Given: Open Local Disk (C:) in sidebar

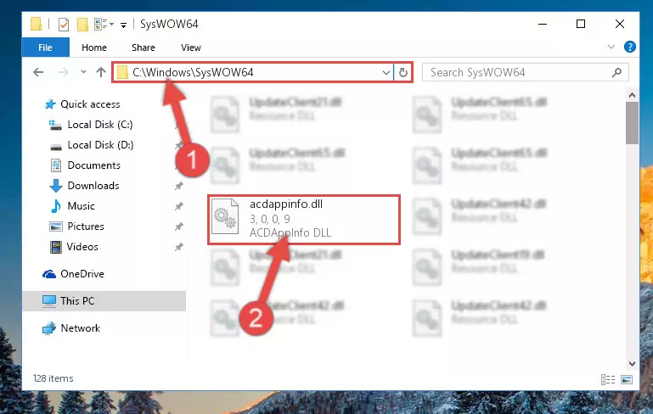Looking at the screenshot, I should click(x=100, y=125).
